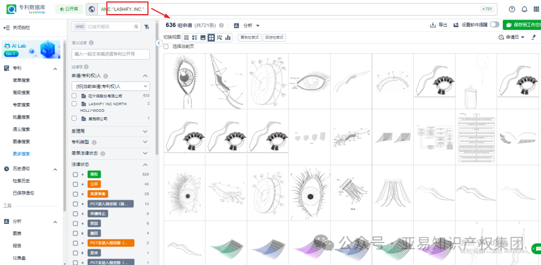Open 简单搜索 in the sidebar
Viewport: 541px width, 265px height.
pos(21,80)
